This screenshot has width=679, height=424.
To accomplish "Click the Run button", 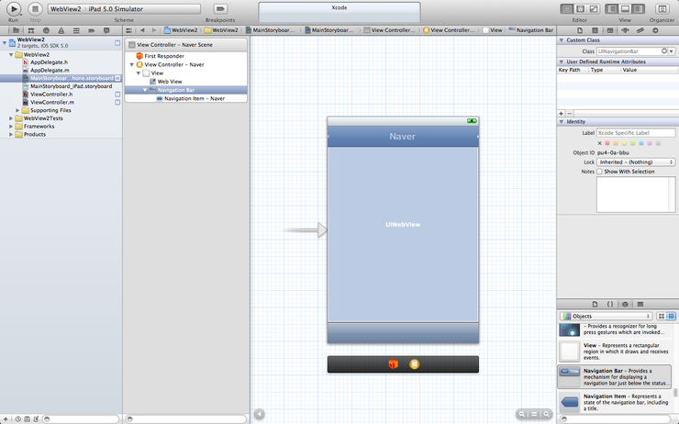I will click(x=14, y=8).
